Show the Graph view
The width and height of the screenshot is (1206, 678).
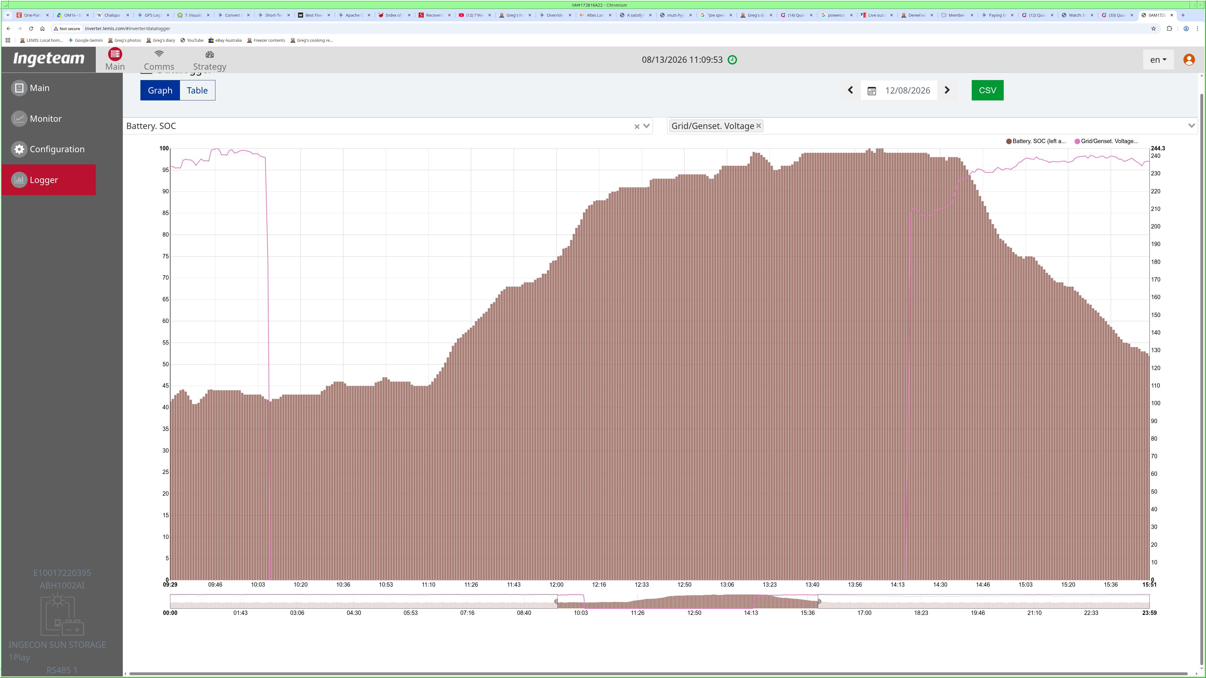tap(160, 90)
